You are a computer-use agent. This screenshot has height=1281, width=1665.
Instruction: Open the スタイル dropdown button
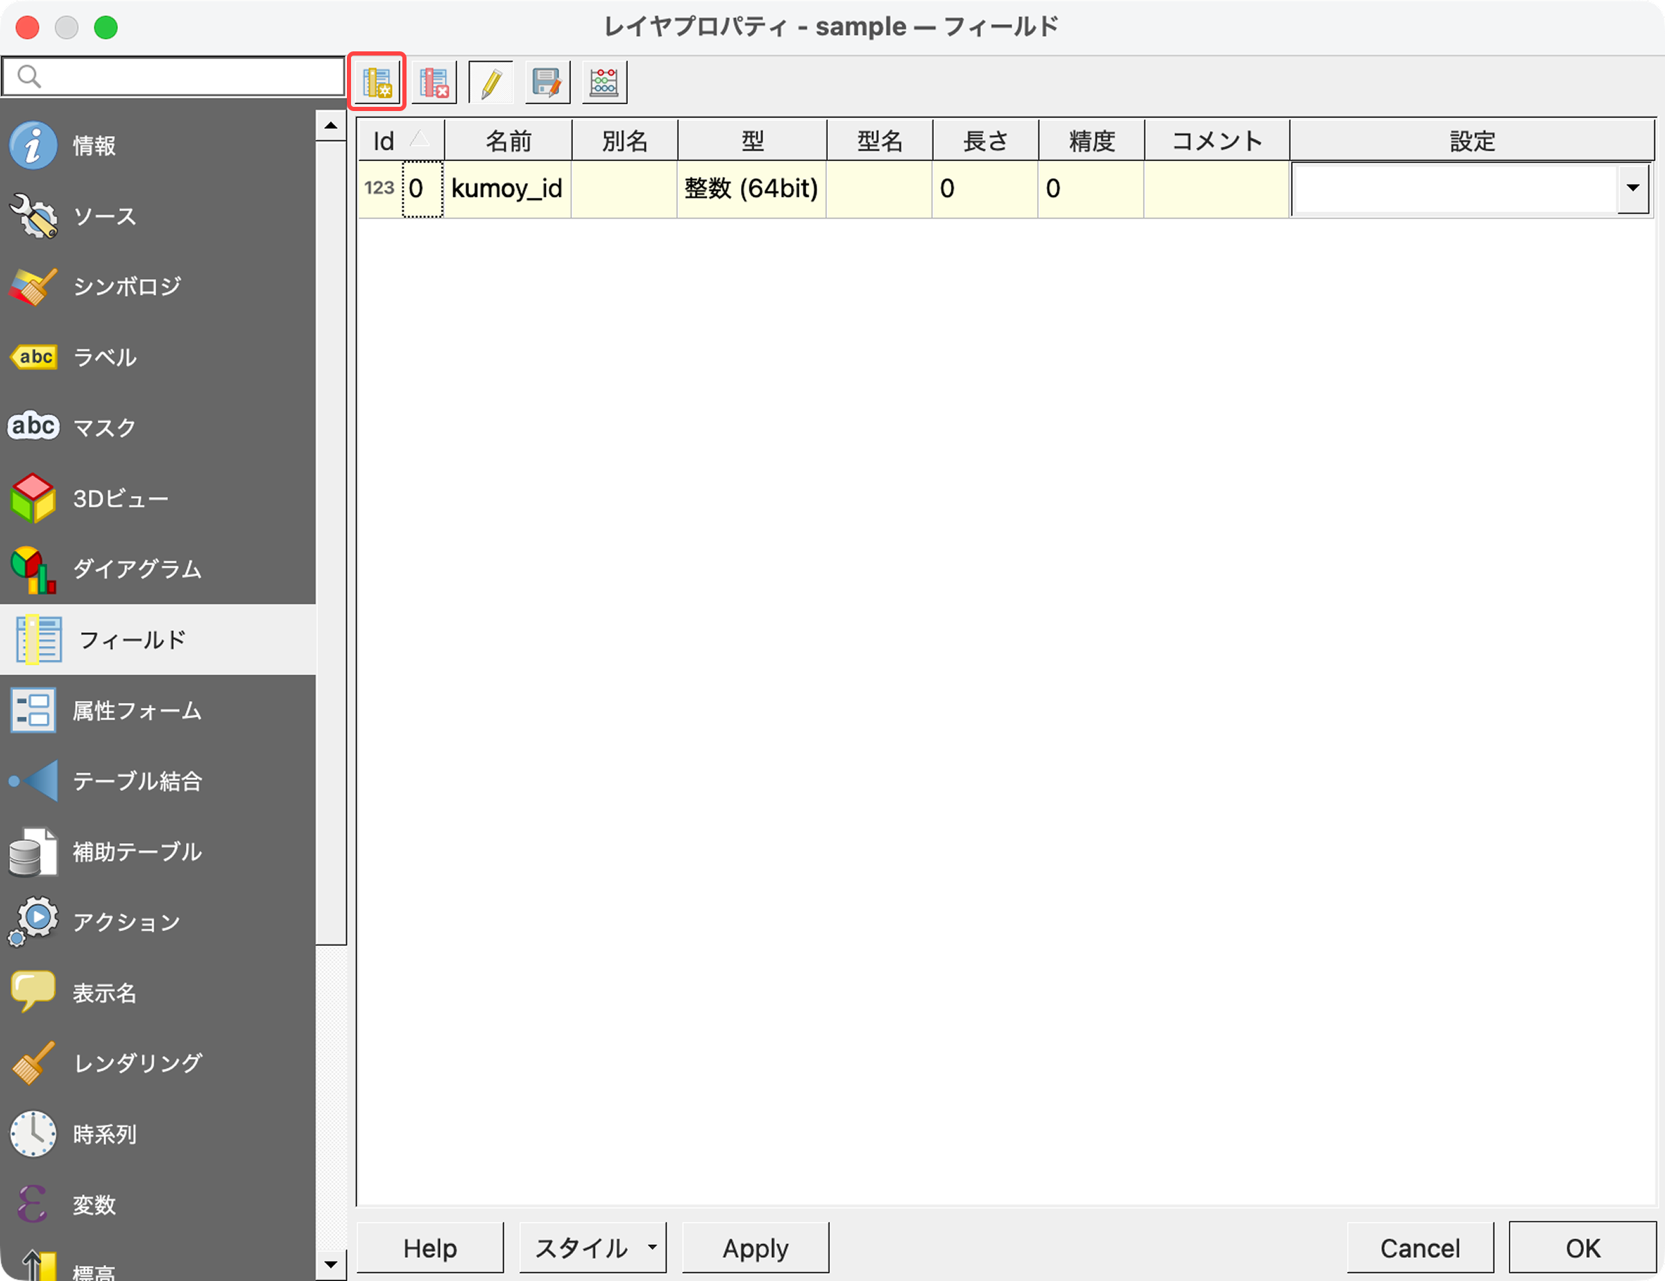pos(592,1248)
